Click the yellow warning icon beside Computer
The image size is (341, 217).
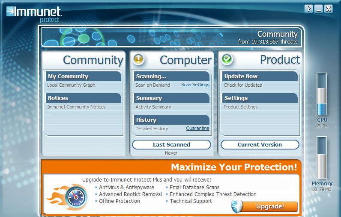click(138, 59)
